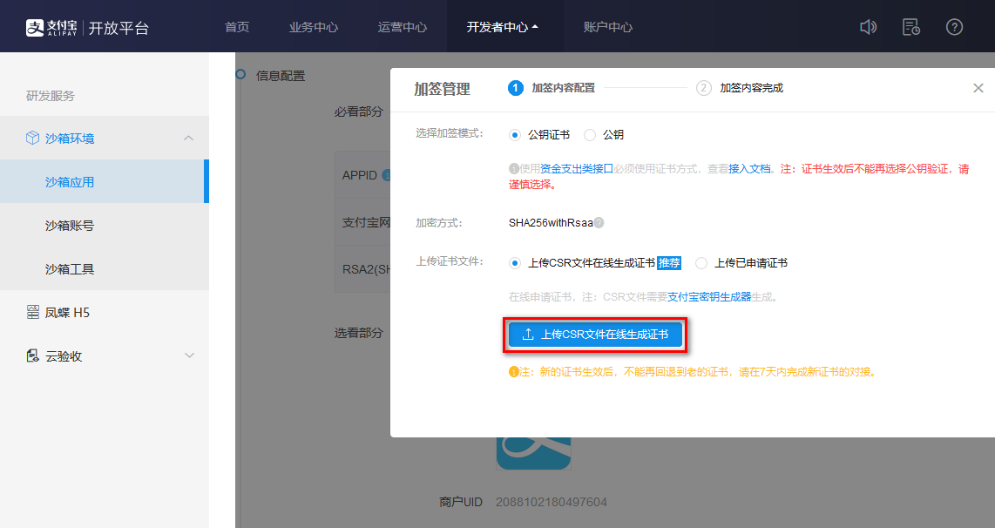Click the 研发服务 sidebar heading
Viewport: 995px width, 528px height.
[x=51, y=96]
